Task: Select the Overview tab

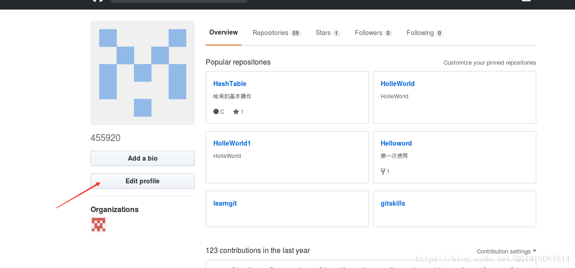Action: pyautogui.click(x=223, y=32)
